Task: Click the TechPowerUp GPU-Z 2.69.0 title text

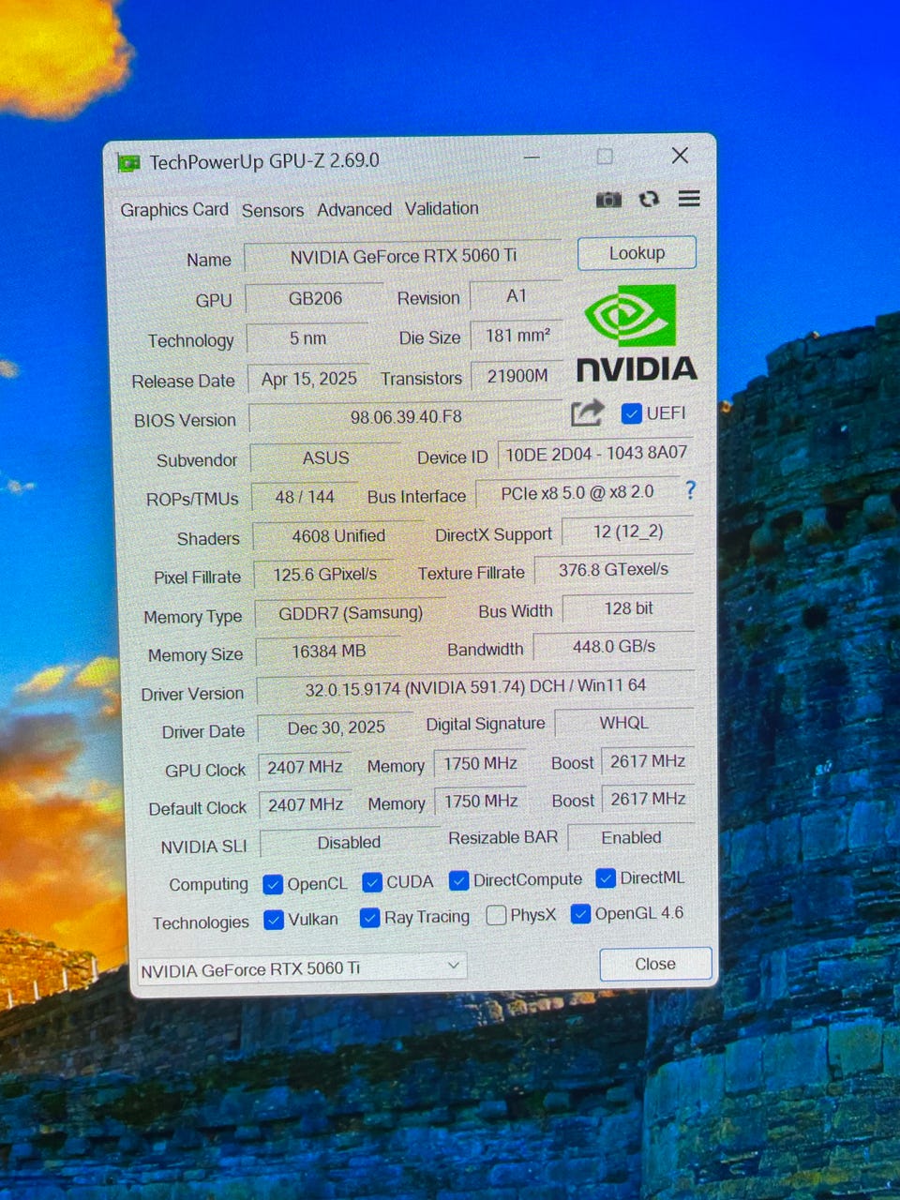Action: tap(264, 162)
